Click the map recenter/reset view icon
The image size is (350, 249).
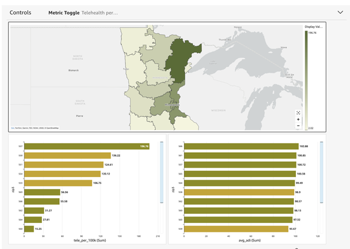pos(298,113)
